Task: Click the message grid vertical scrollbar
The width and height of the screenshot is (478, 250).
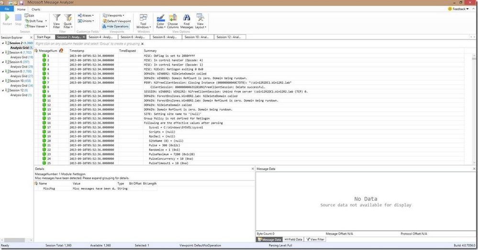Action: [474, 109]
